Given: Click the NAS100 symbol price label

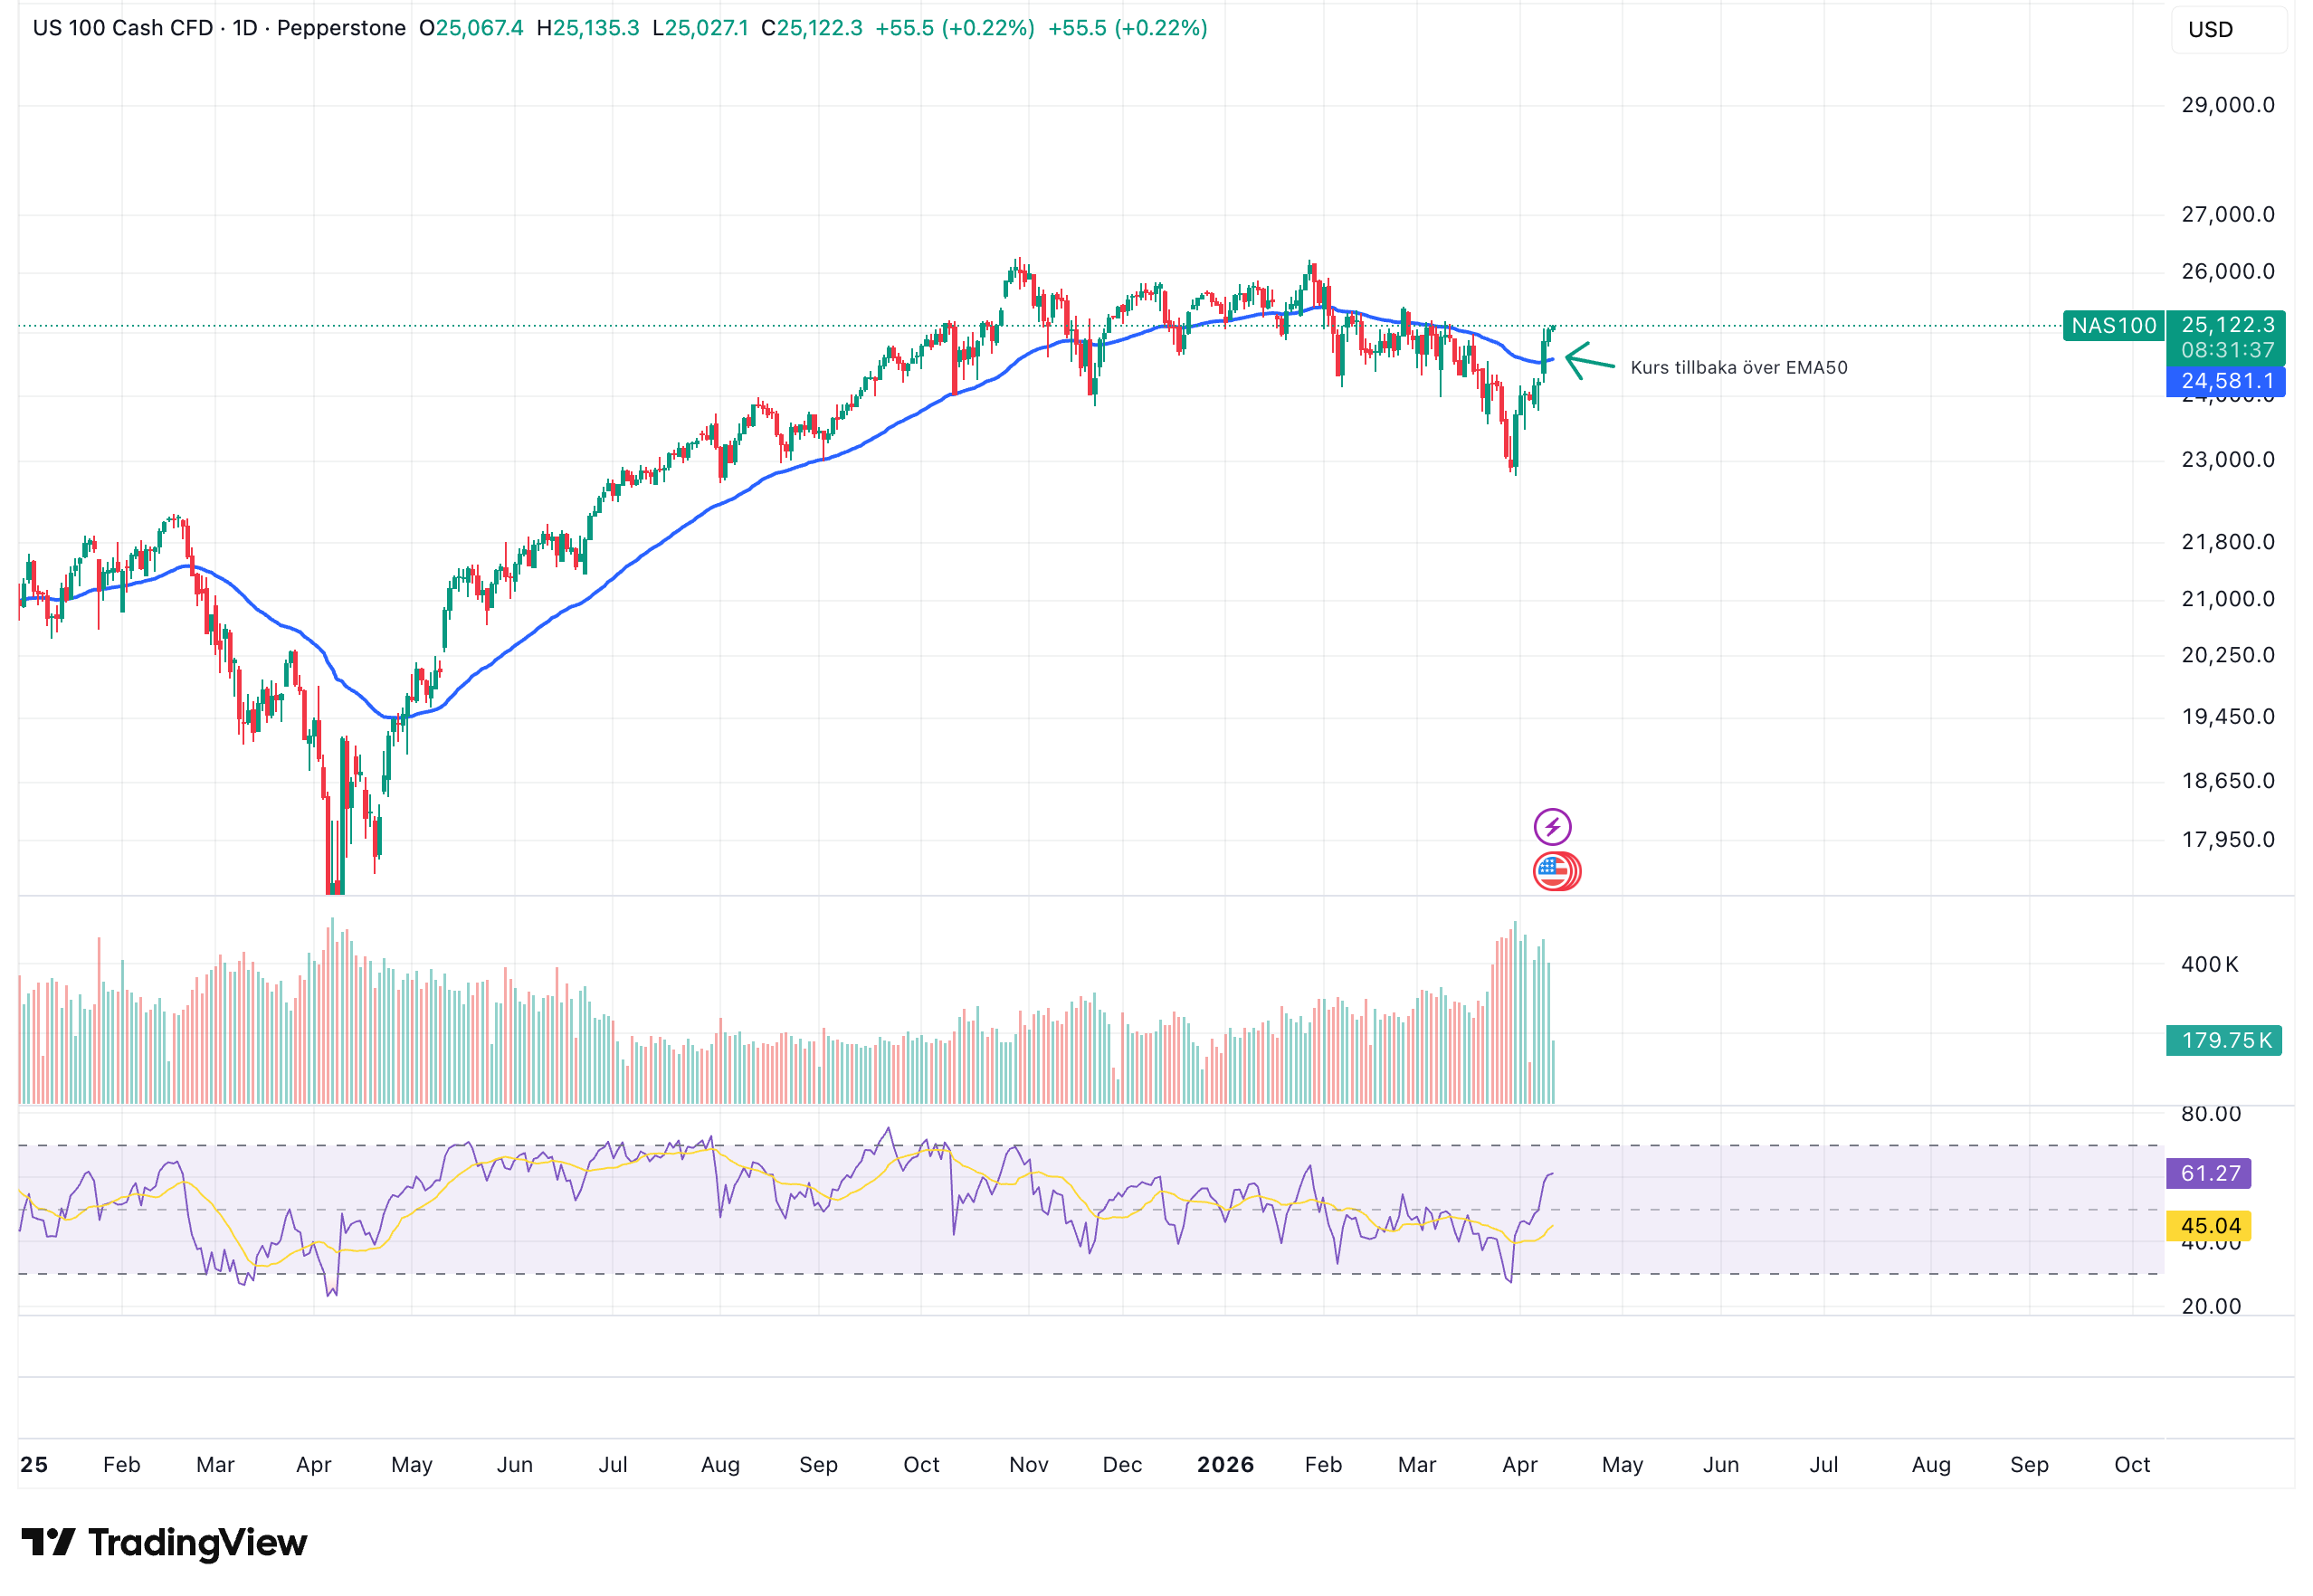Looking at the screenshot, I should click(x=2112, y=326).
